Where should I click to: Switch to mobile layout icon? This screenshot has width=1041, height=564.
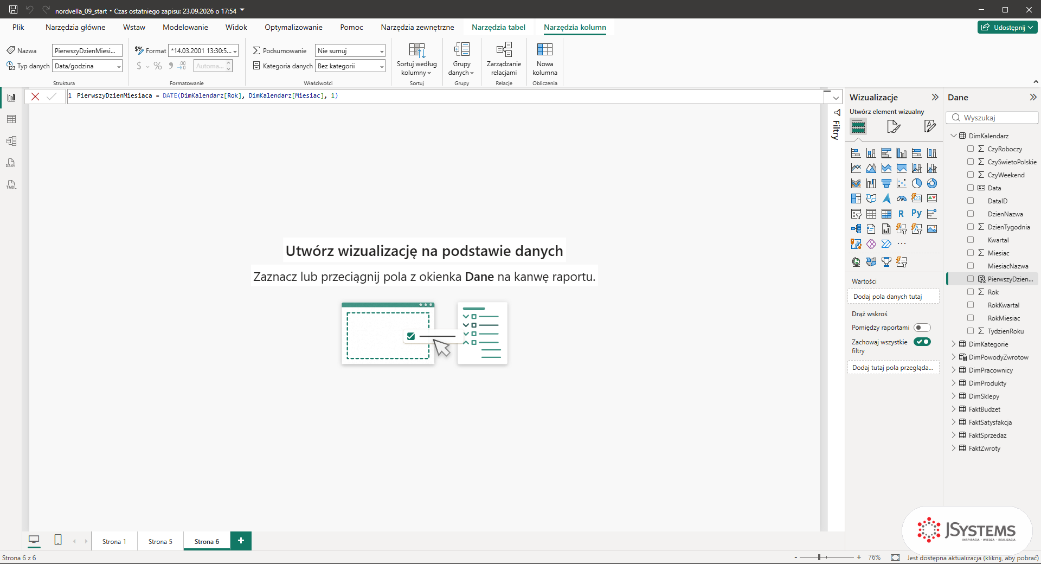(58, 540)
